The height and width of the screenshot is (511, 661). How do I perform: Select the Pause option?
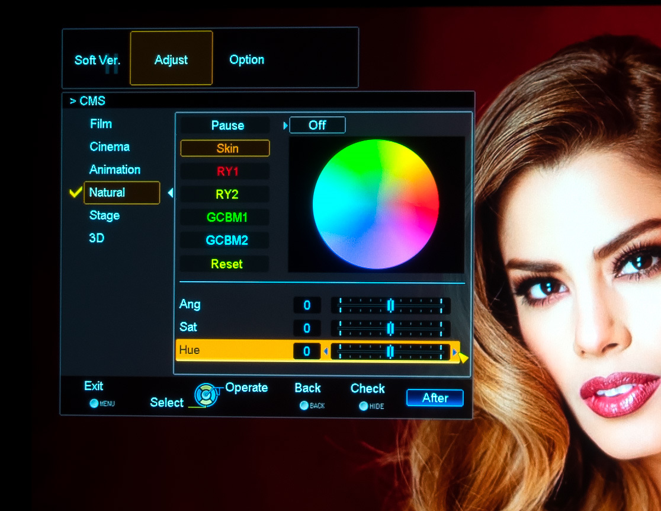[x=225, y=125]
